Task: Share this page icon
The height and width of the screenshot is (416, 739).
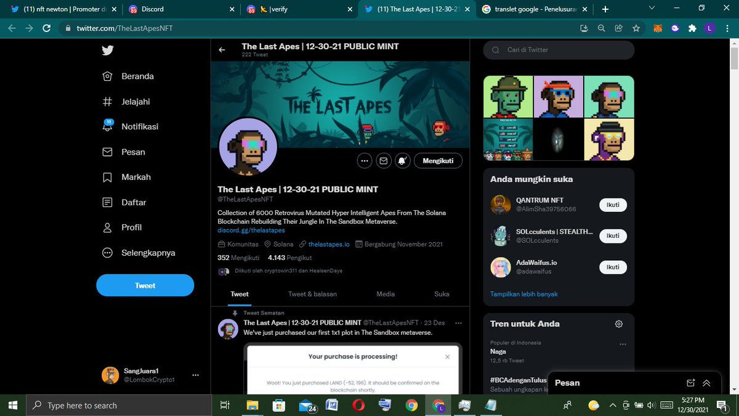Action: pos(619,28)
